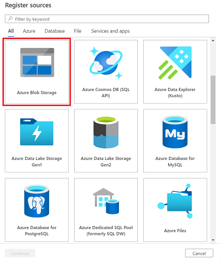Select the All tab
The height and width of the screenshot is (262, 221).
click(11, 31)
